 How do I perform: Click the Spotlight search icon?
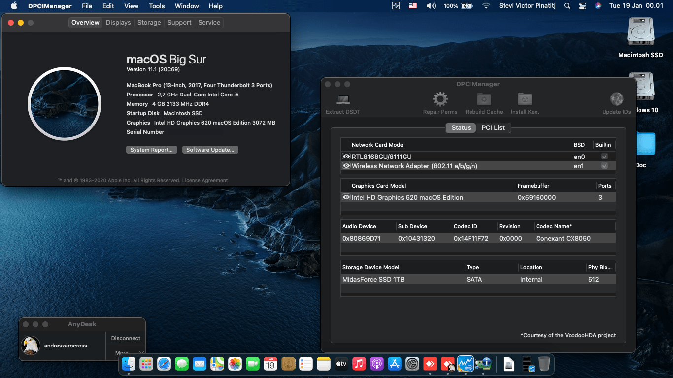click(x=567, y=6)
